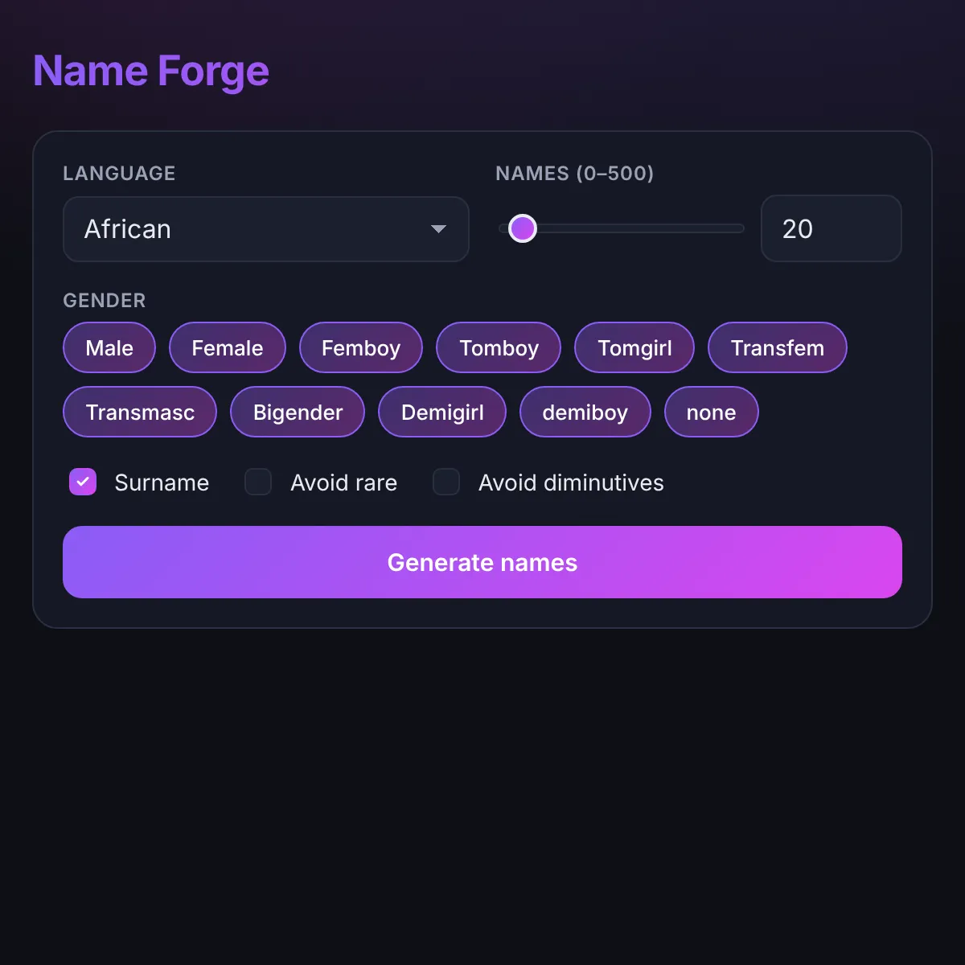Select the Male gender chip

coord(109,347)
